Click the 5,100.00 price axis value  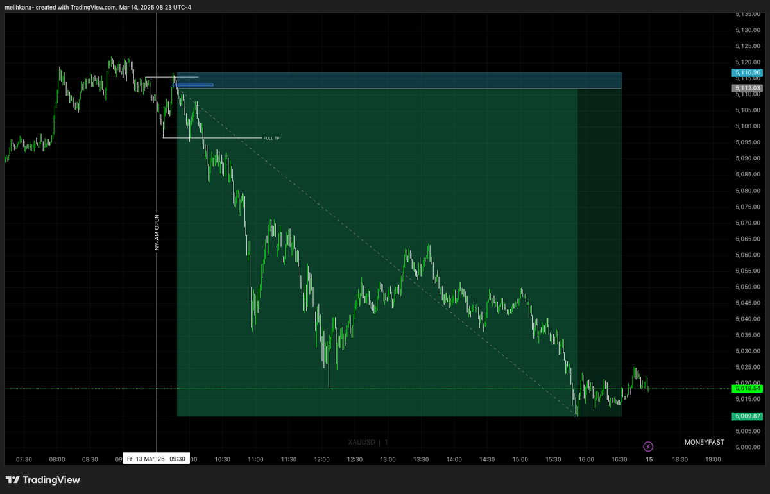click(x=748, y=126)
